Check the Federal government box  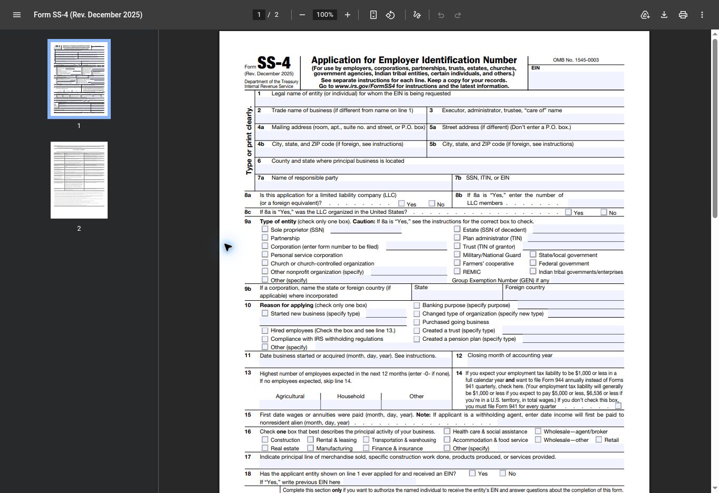click(533, 263)
